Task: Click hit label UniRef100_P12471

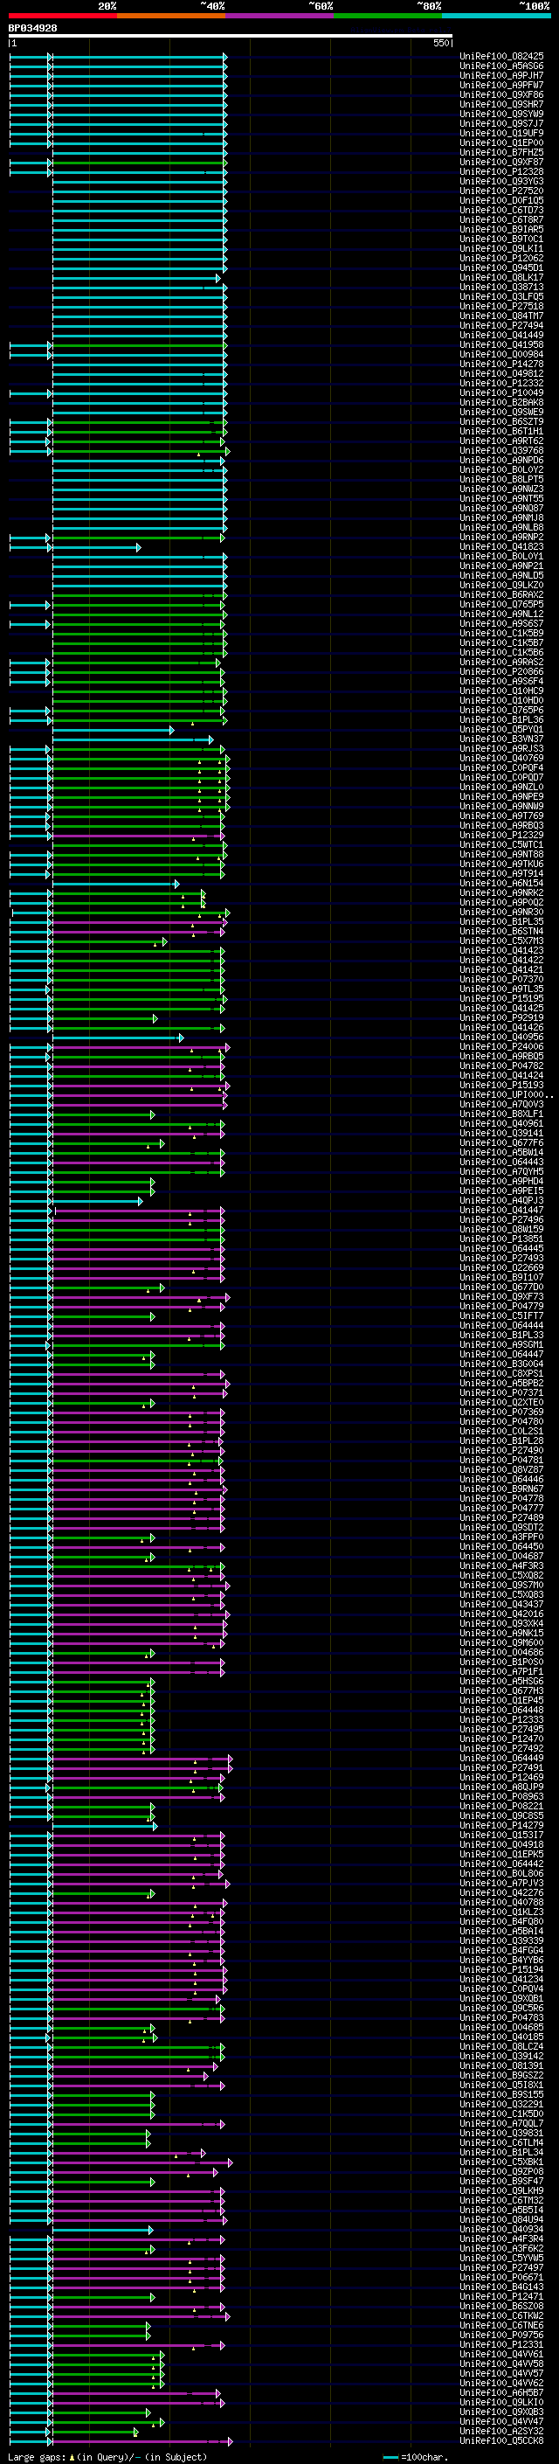Action: point(501,2295)
